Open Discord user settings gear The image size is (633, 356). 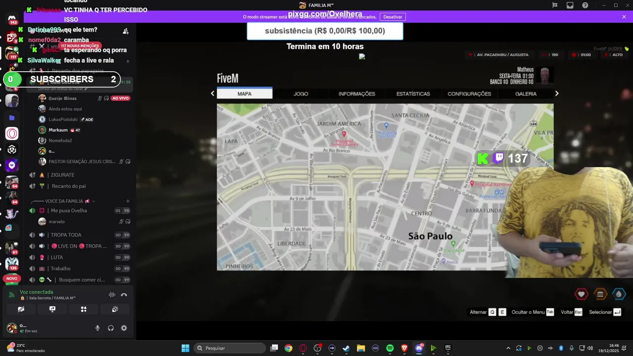[124, 328]
